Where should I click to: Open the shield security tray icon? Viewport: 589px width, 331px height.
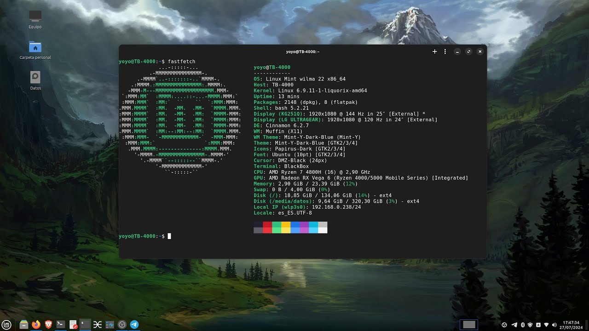530,325
